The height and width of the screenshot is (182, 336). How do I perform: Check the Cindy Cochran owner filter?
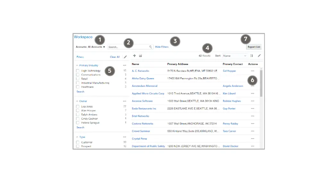click(78, 119)
